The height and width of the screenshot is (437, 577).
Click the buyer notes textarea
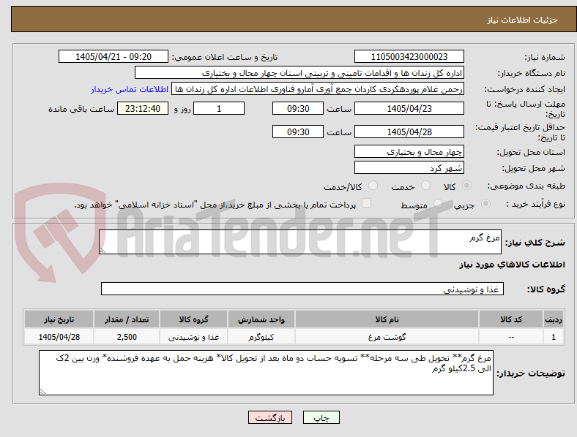pos(266,373)
